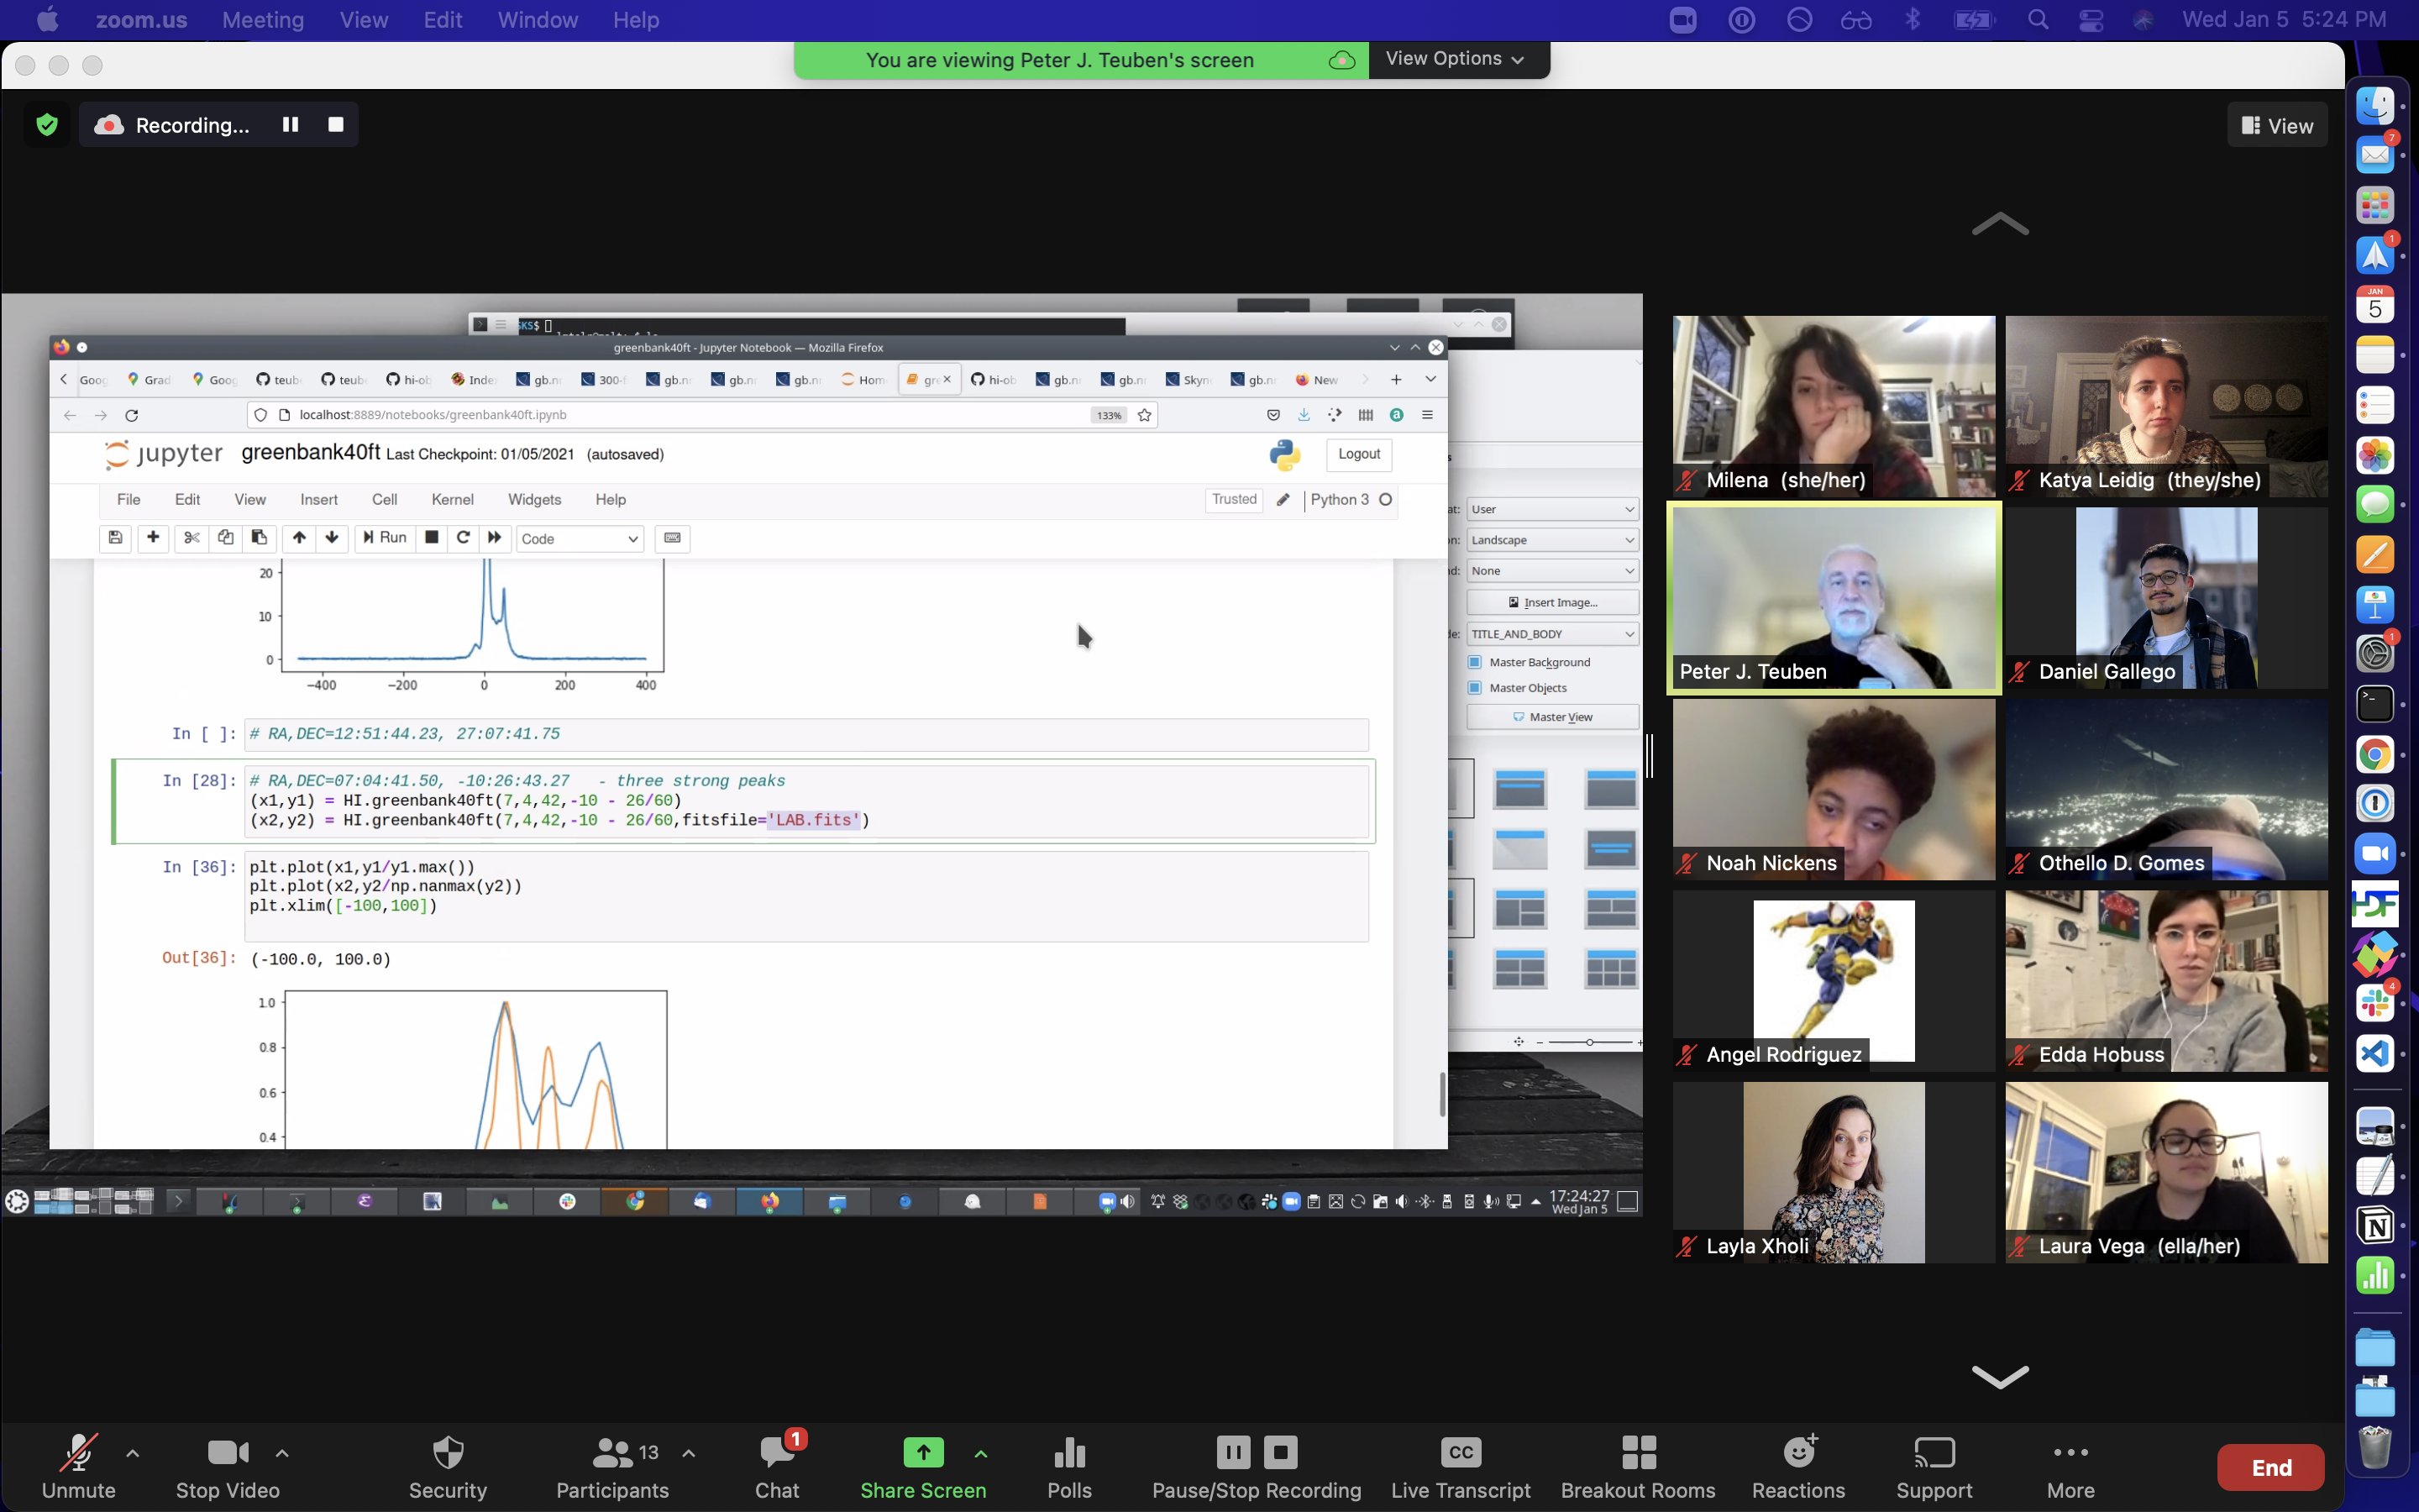Click the Jupyter Logout button
Viewport: 2419px width, 1512px height.
[x=1358, y=454]
